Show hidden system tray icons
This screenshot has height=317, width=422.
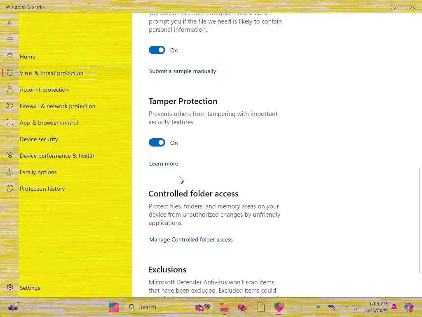[319, 307]
